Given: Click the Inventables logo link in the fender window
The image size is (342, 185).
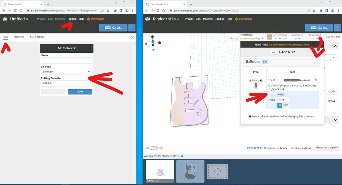Looking at the screenshot, I should pyautogui.click(x=244, y=19).
